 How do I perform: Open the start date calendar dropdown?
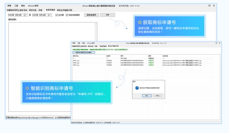[25, 15]
